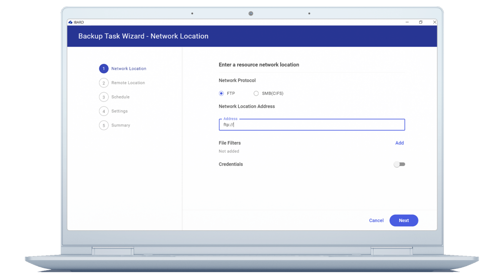The image size is (493, 277).
Task: Go to the Summary step label
Action: pyautogui.click(x=121, y=126)
